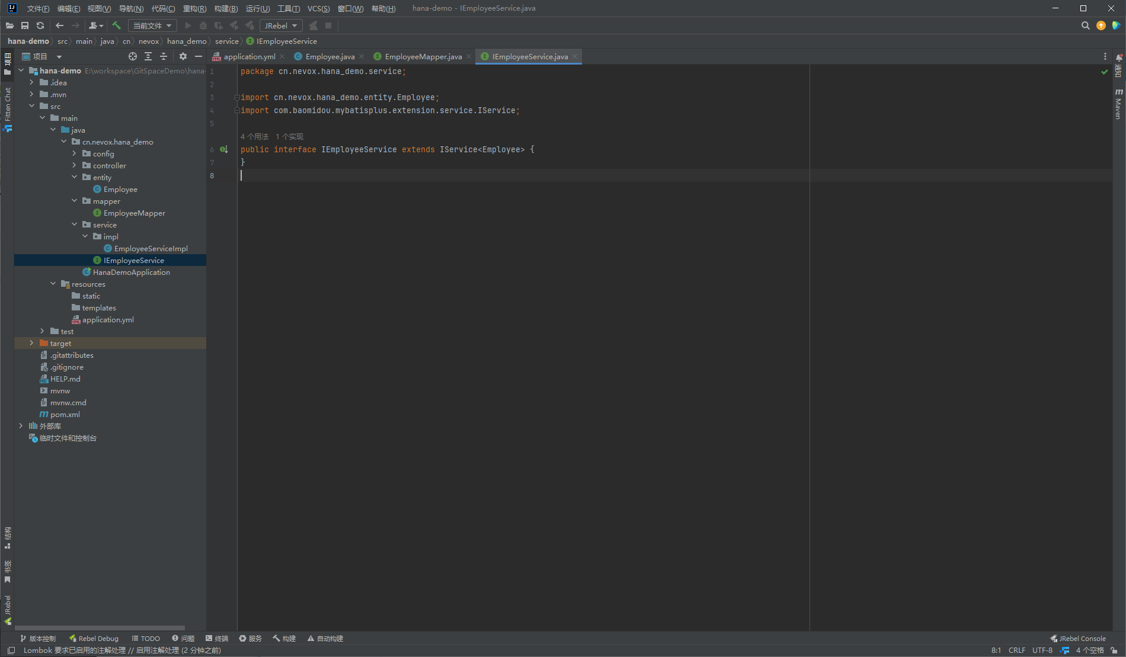The width and height of the screenshot is (1126, 657).
Task: Hide project panel with minus icon
Action: (x=199, y=56)
